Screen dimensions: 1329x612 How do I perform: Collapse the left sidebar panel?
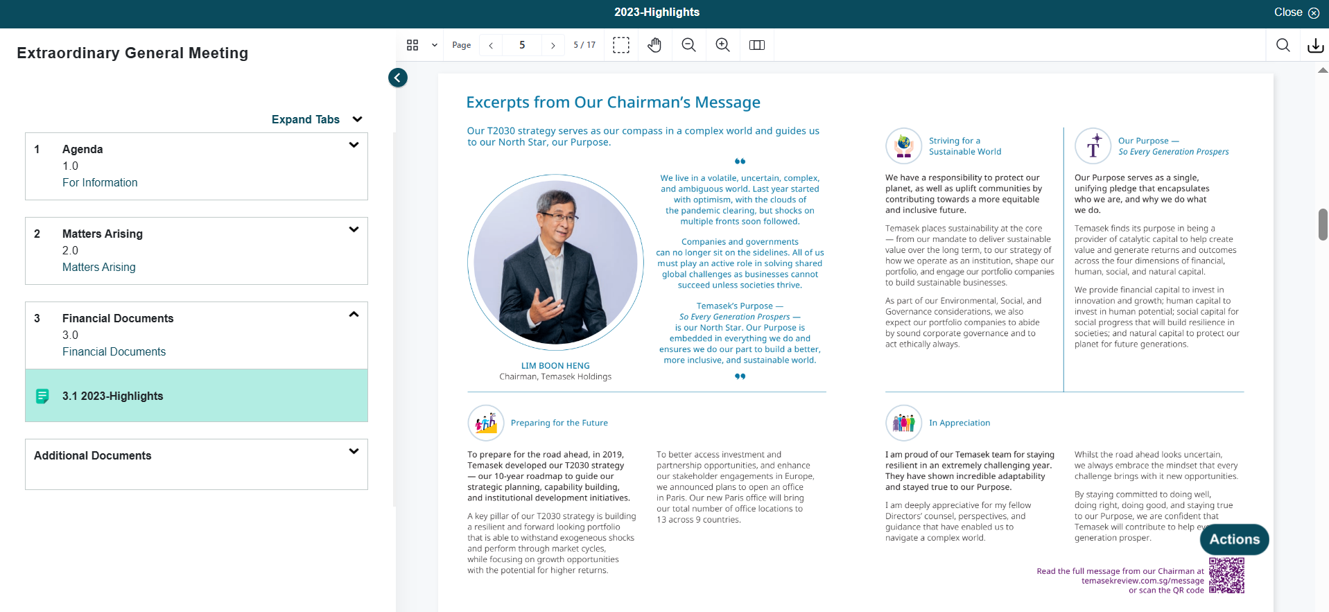click(x=398, y=78)
